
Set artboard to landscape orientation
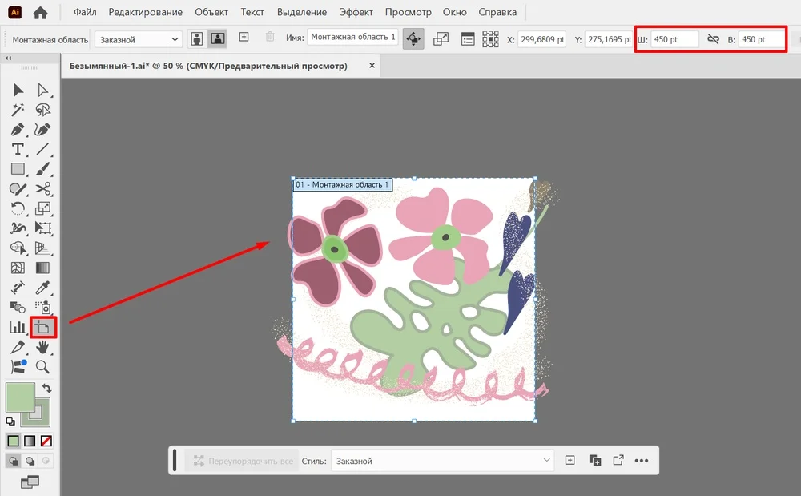(216, 39)
